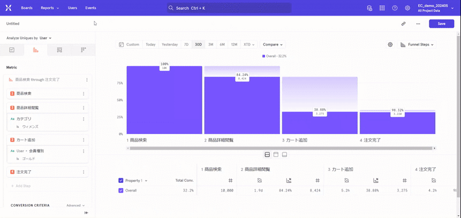Click the カート追加 38.88% funnel bar
Screen dimensions: 461x218
click(x=320, y=123)
